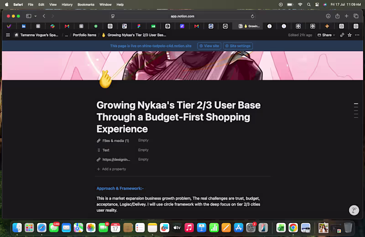Open the File menu
365x237 pixels.
pyautogui.click(x=31, y=5)
